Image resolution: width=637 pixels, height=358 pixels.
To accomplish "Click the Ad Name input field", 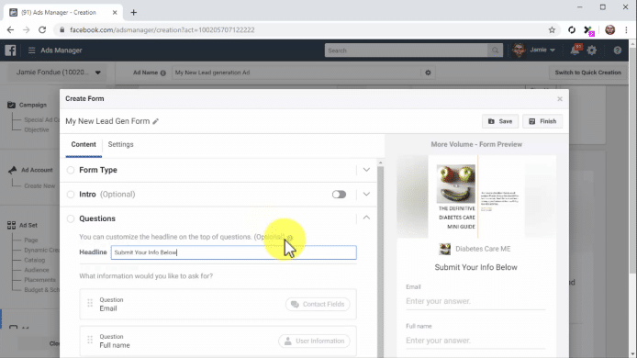I will 296,73.
